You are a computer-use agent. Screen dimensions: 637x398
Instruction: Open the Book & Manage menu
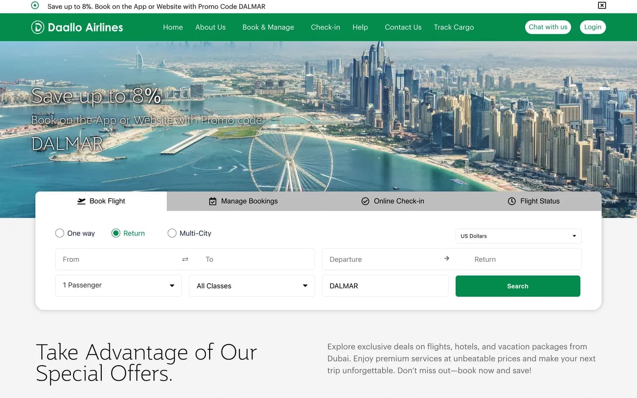tap(268, 27)
